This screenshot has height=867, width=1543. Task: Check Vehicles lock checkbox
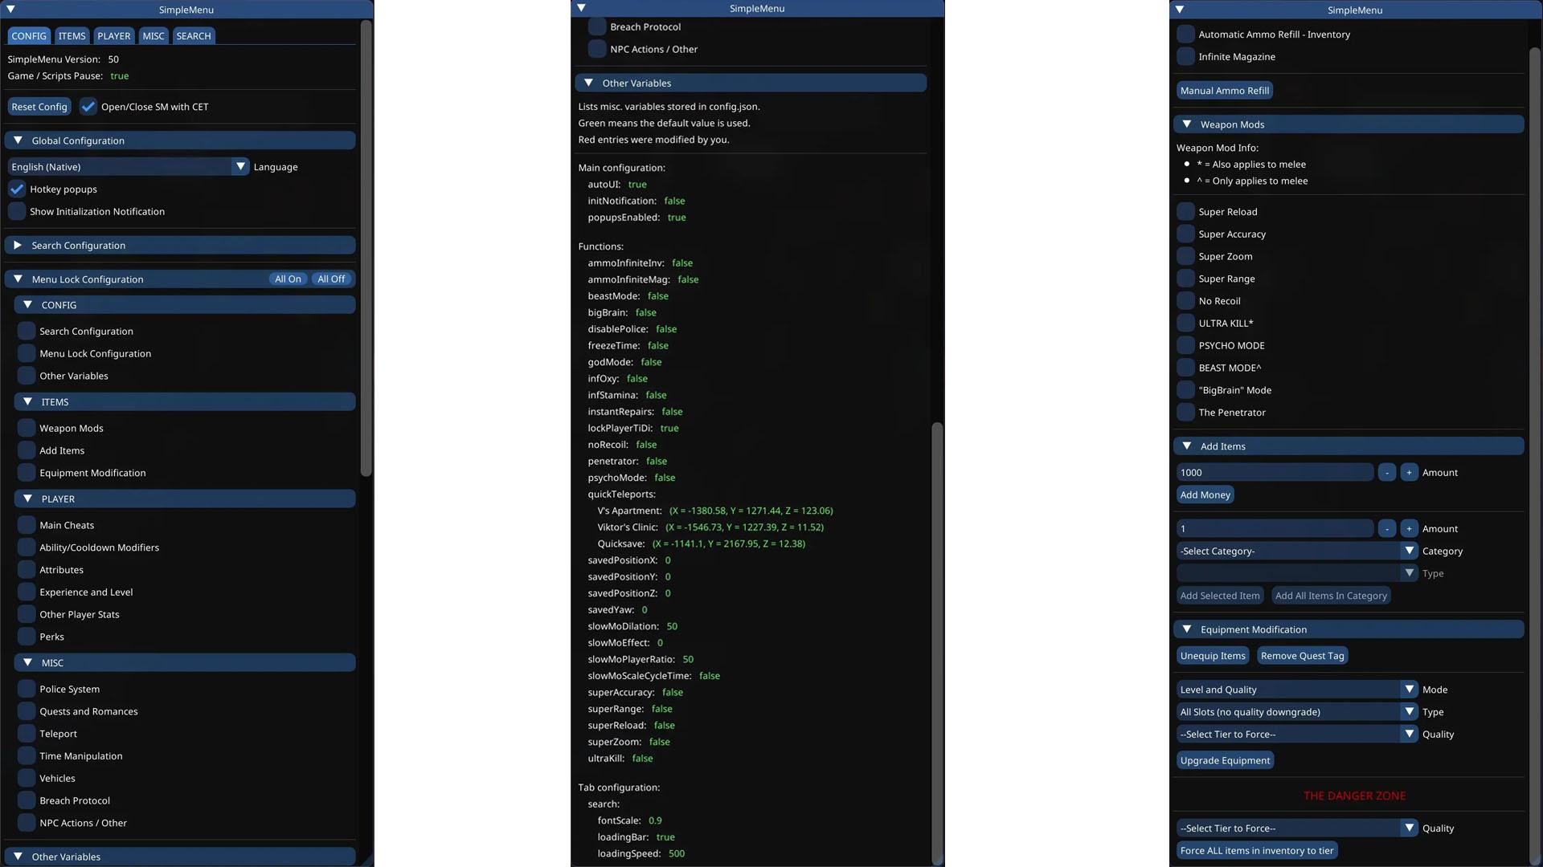pyautogui.click(x=27, y=779)
